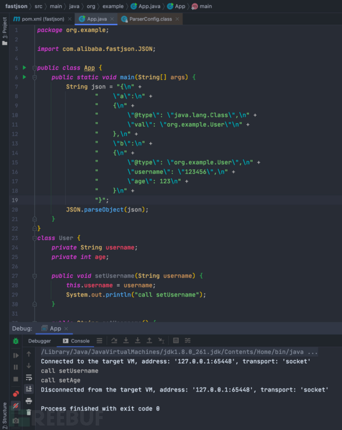Viewport: 342px width, 430px height.
Task: Click the JDK java path line in the console
Action: [x=179, y=352]
